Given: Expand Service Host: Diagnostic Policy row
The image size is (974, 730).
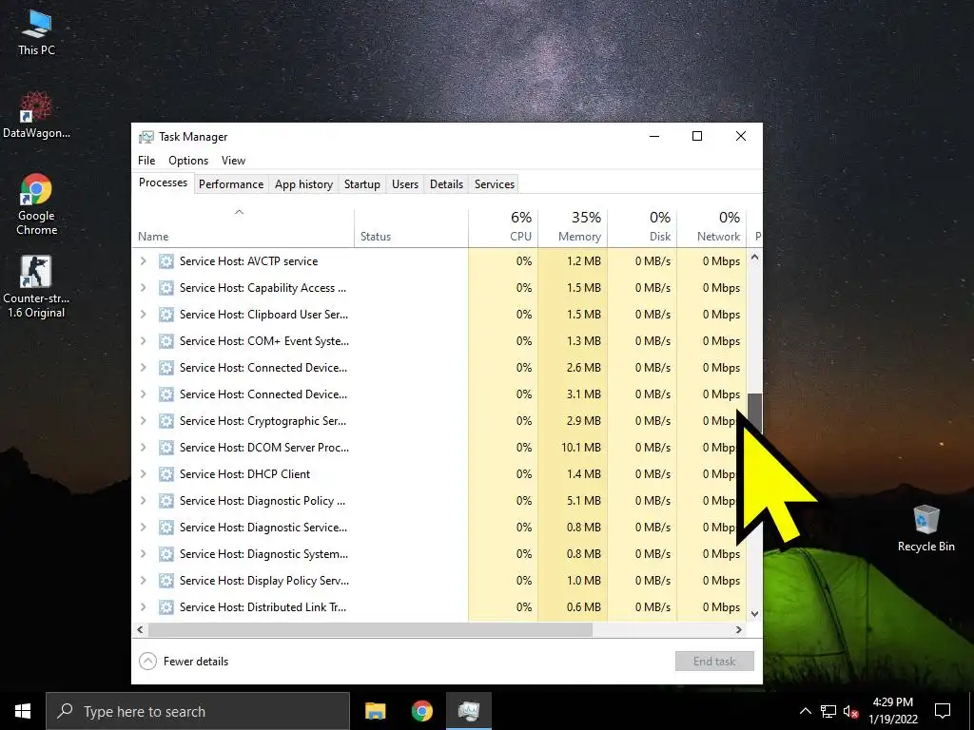Looking at the screenshot, I should (x=143, y=501).
